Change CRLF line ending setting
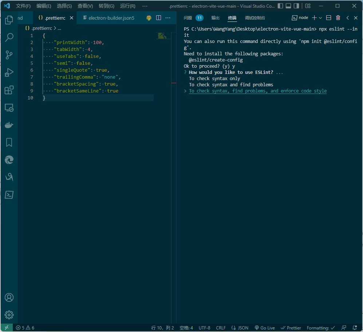363x332 pixels. 221,328
